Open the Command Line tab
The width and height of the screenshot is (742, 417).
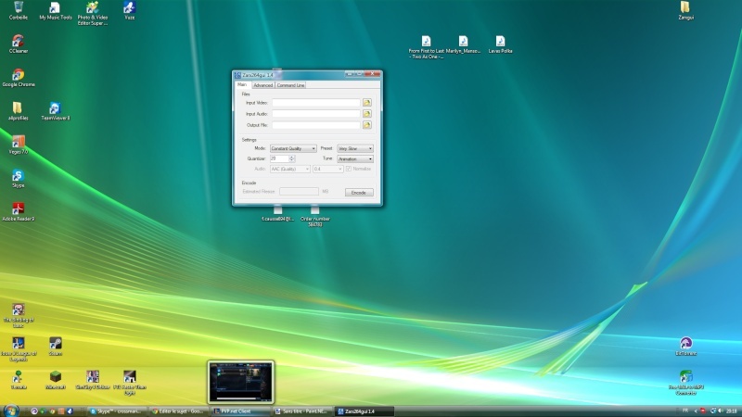(290, 85)
